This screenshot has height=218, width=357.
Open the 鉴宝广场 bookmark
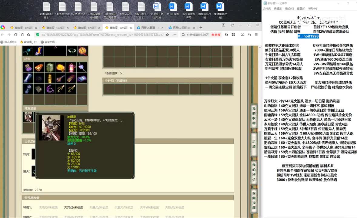48,42
